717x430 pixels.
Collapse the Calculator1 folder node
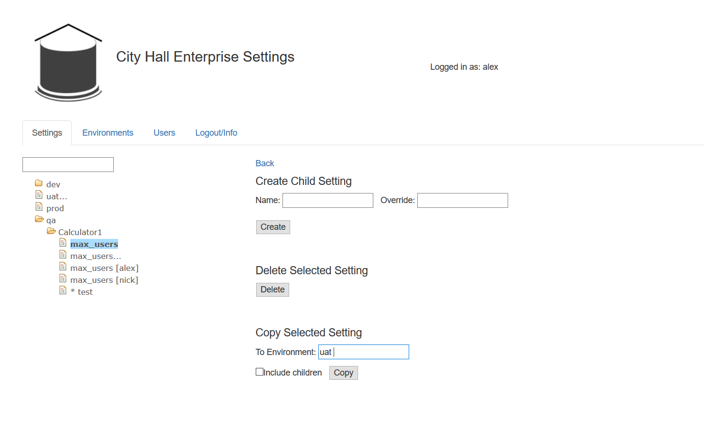coord(51,231)
